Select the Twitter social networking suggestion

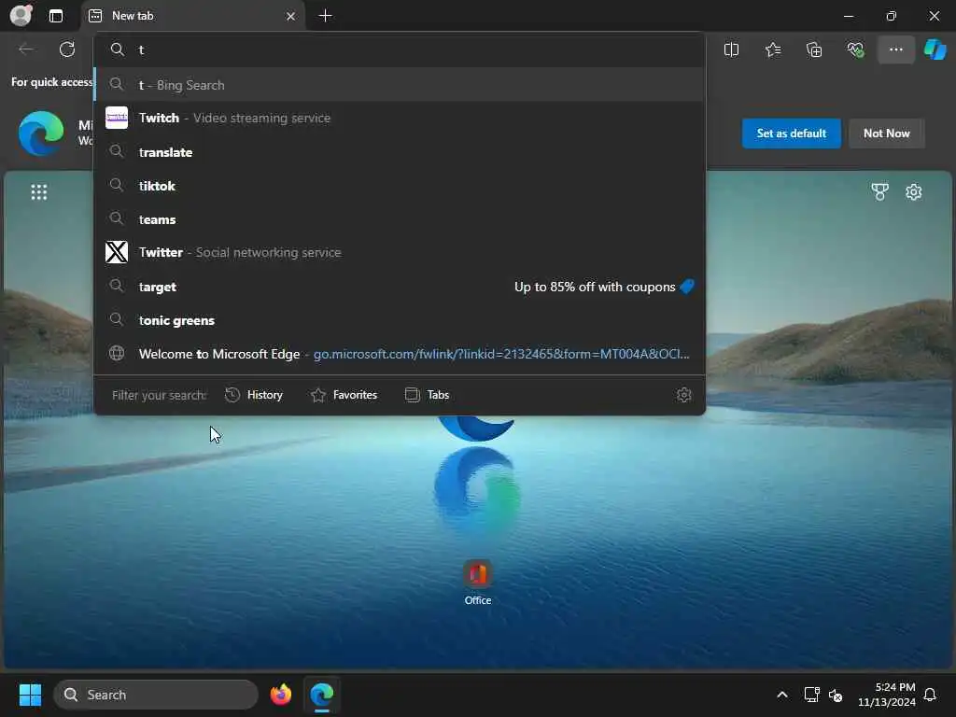(400, 252)
